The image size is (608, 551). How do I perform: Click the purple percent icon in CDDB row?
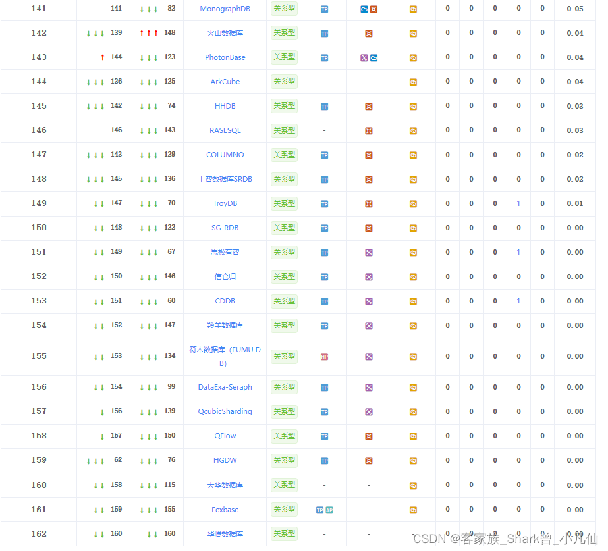point(369,302)
